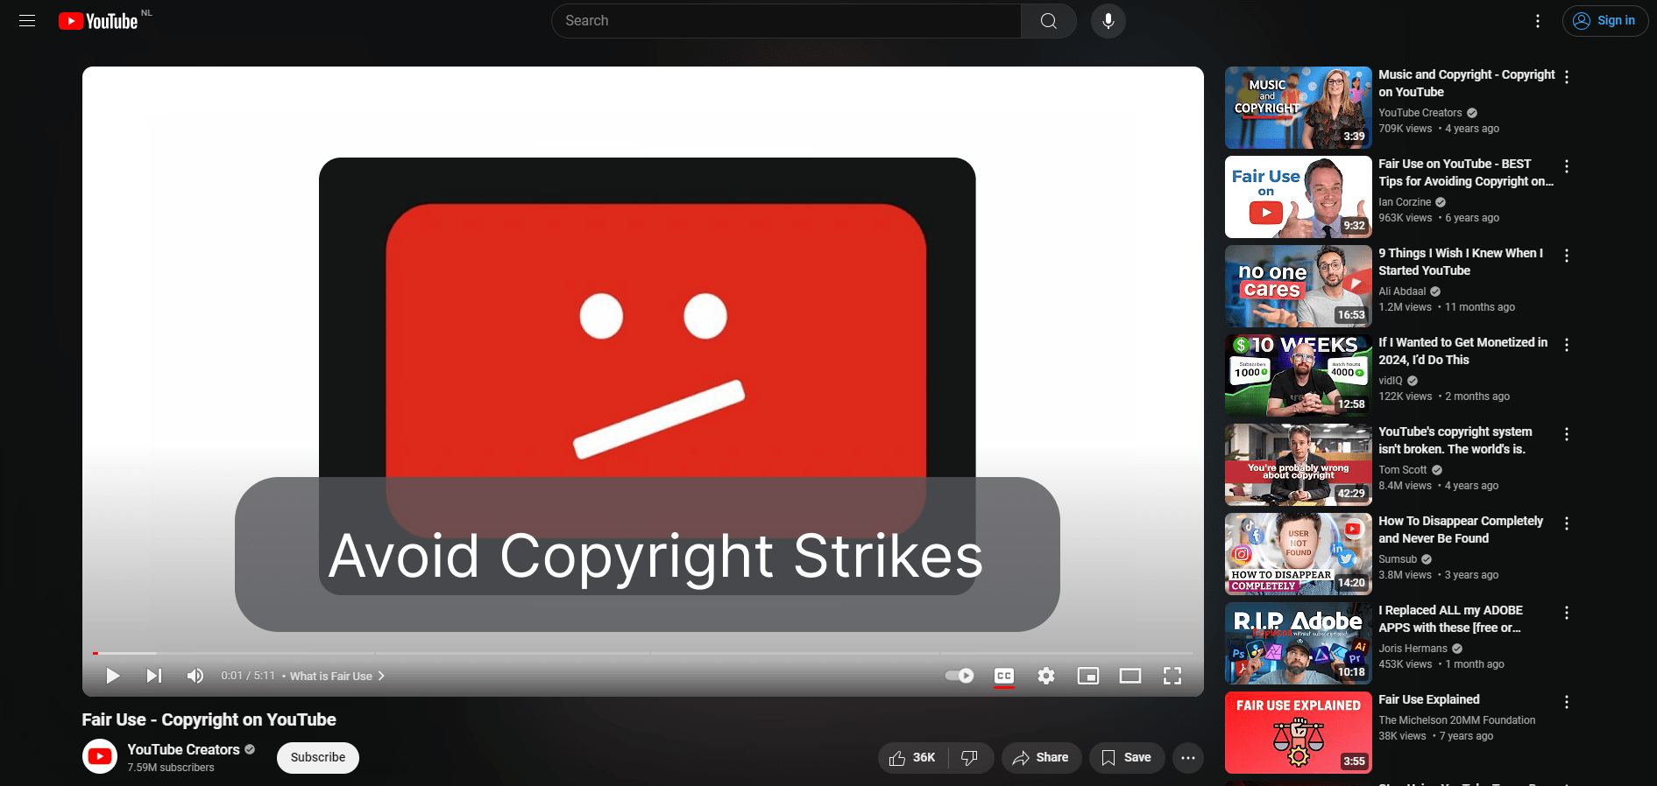This screenshot has height=786, width=1657.
Task: Open options for 'I Replaced ALL my ADOBE'
Action: tap(1567, 613)
